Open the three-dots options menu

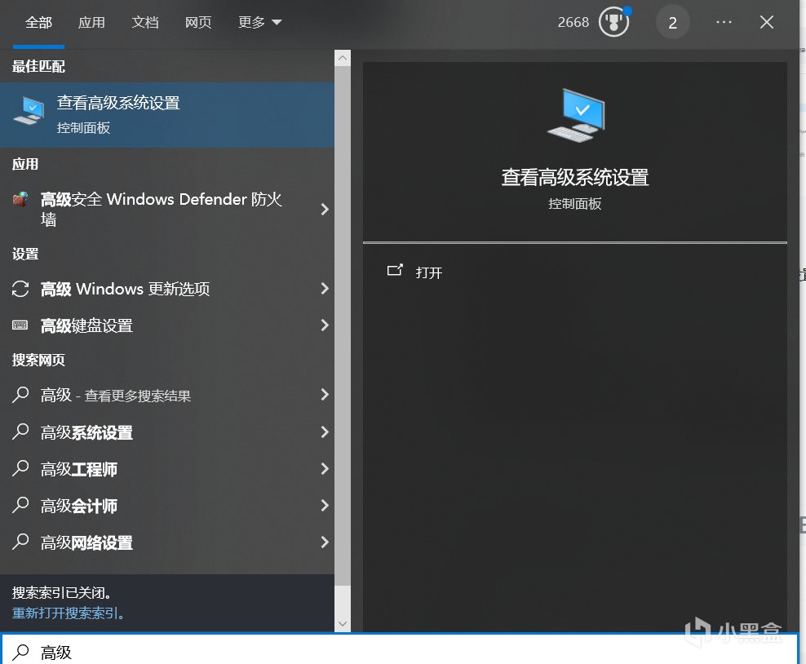coord(724,22)
